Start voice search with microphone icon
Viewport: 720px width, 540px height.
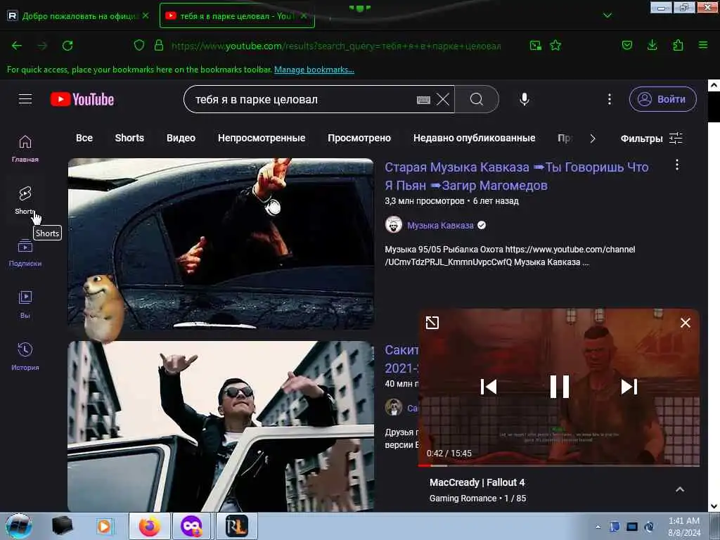tap(525, 99)
